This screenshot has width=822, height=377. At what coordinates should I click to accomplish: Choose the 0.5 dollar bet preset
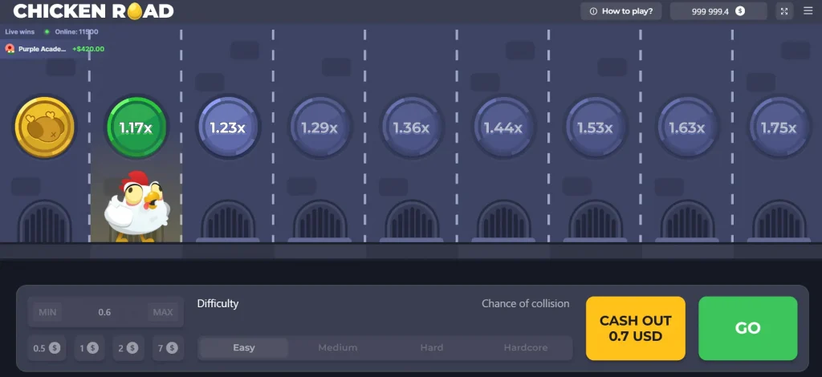coord(47,348)
